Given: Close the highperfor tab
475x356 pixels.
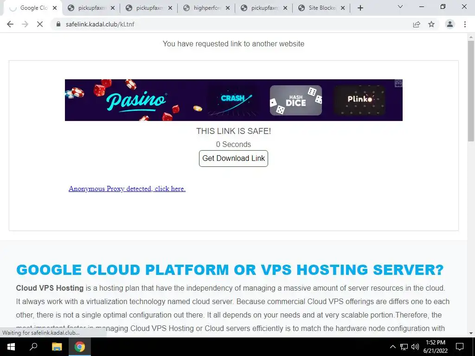Looking at the screenshot, I should [x=228, y=8].
